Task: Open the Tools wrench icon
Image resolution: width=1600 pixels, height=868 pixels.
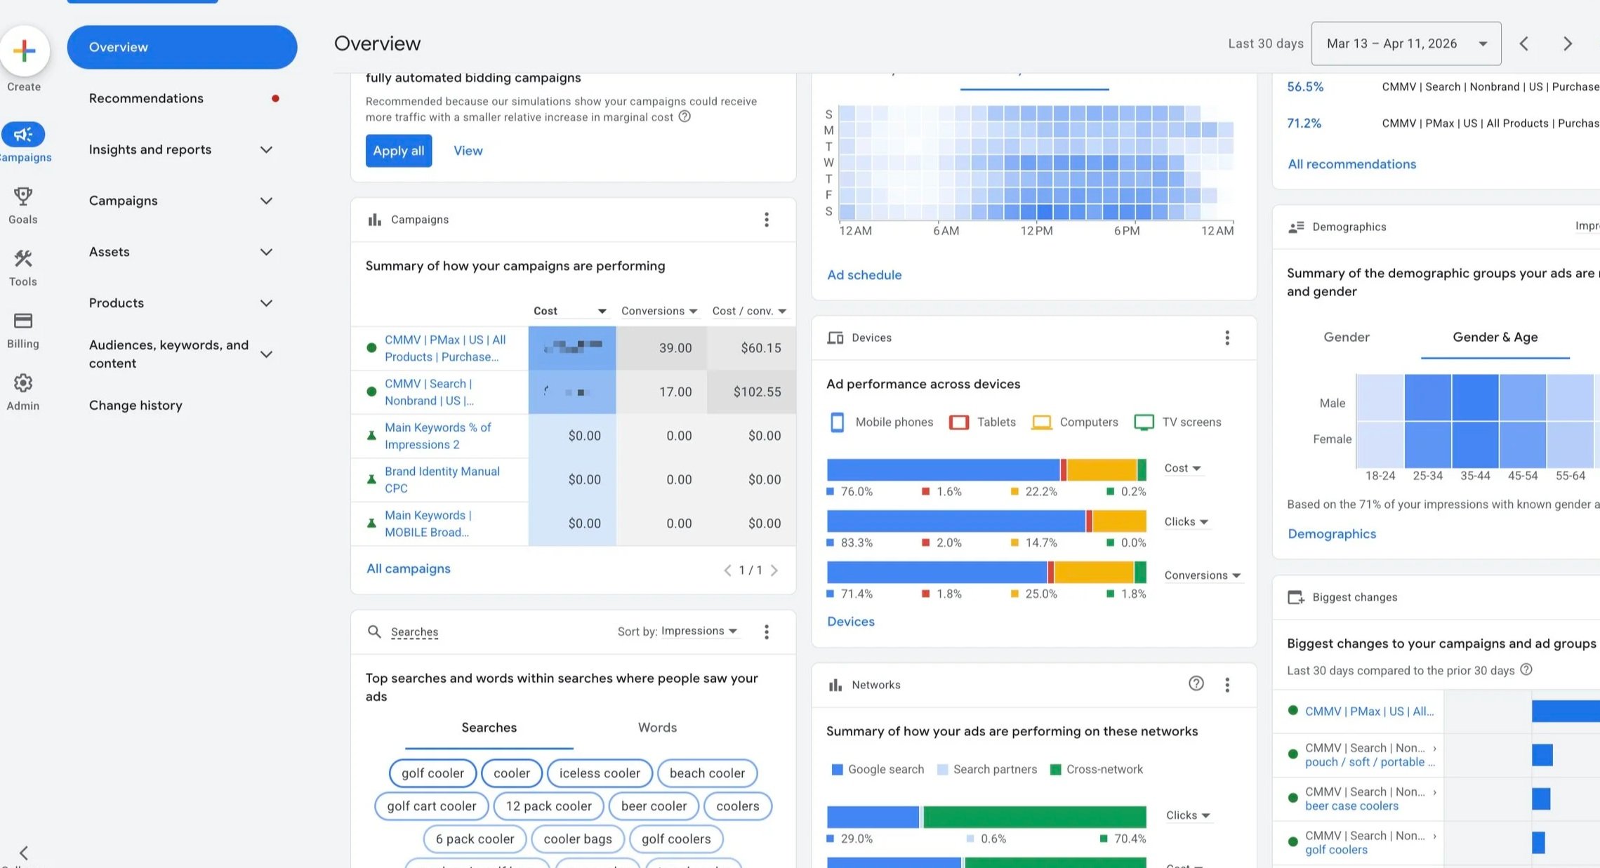Action: click(23, 259)
